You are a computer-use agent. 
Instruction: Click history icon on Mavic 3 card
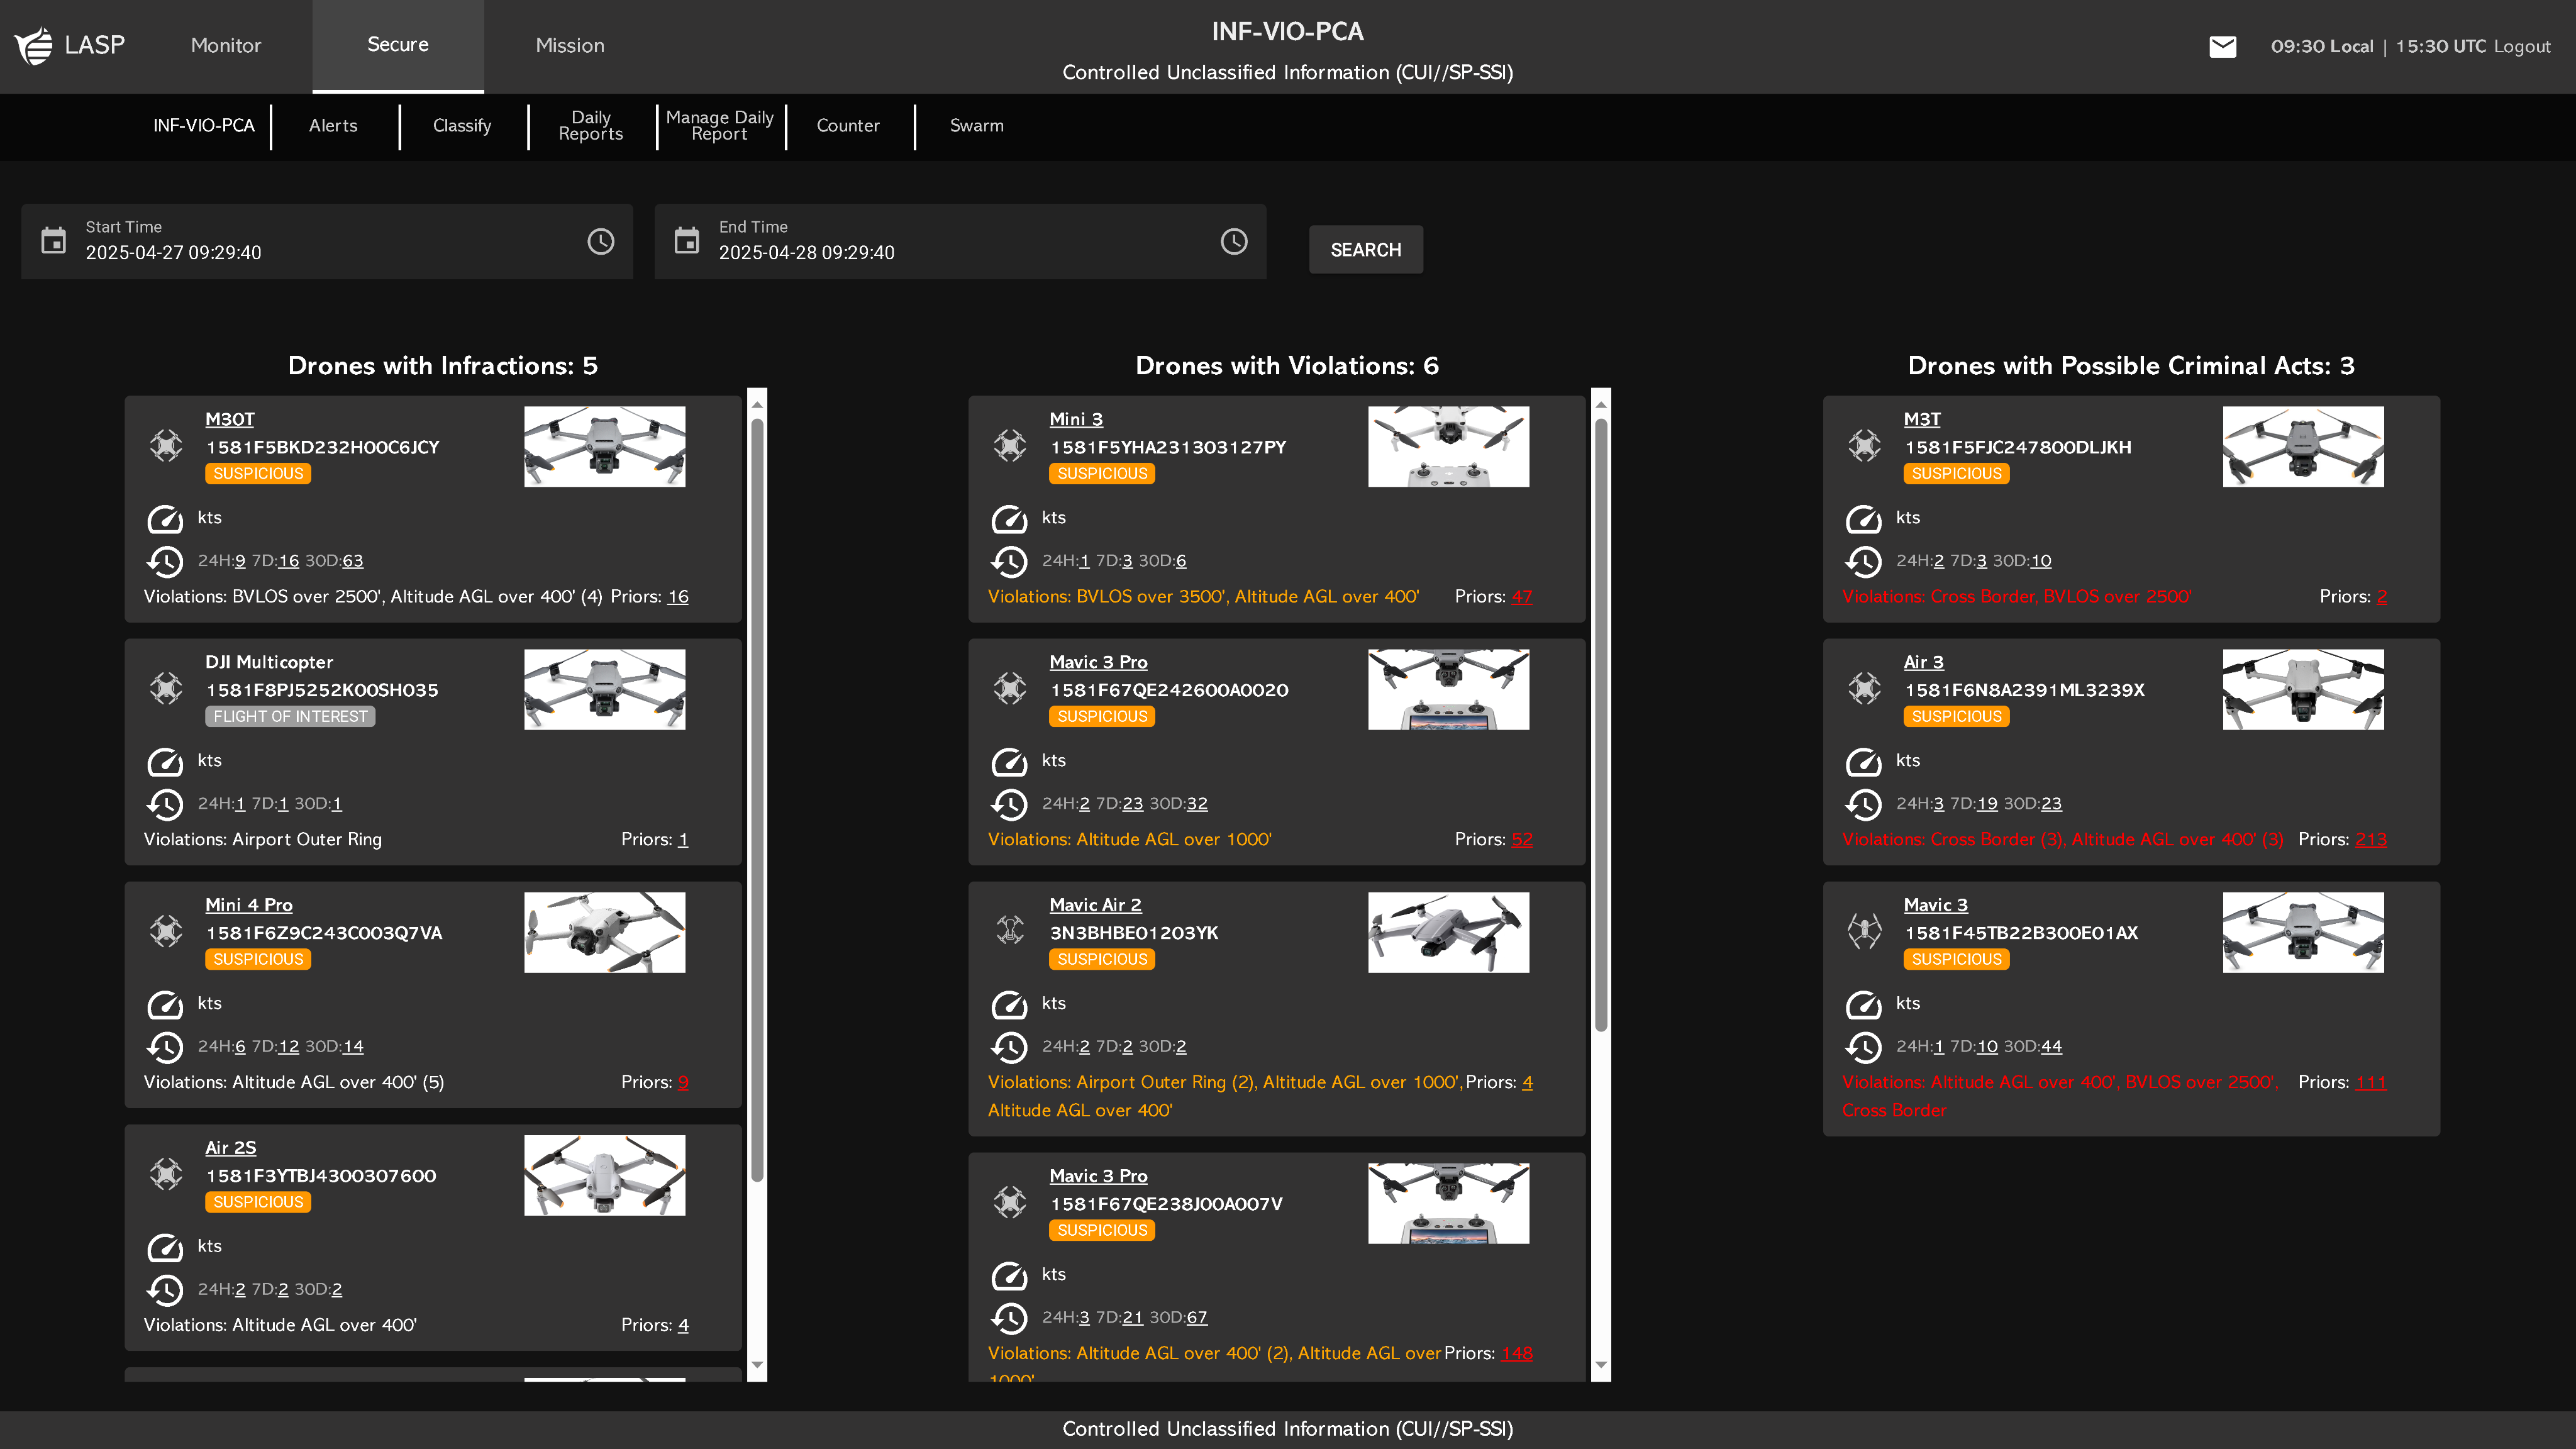(x=1863, y=1047)
